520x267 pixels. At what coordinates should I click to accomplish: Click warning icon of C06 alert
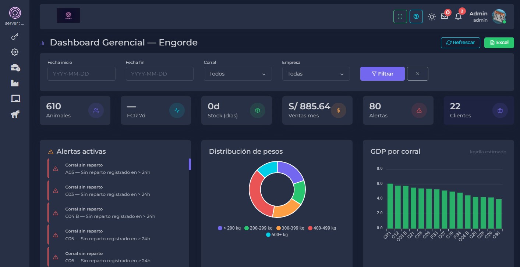pos(56,257)
